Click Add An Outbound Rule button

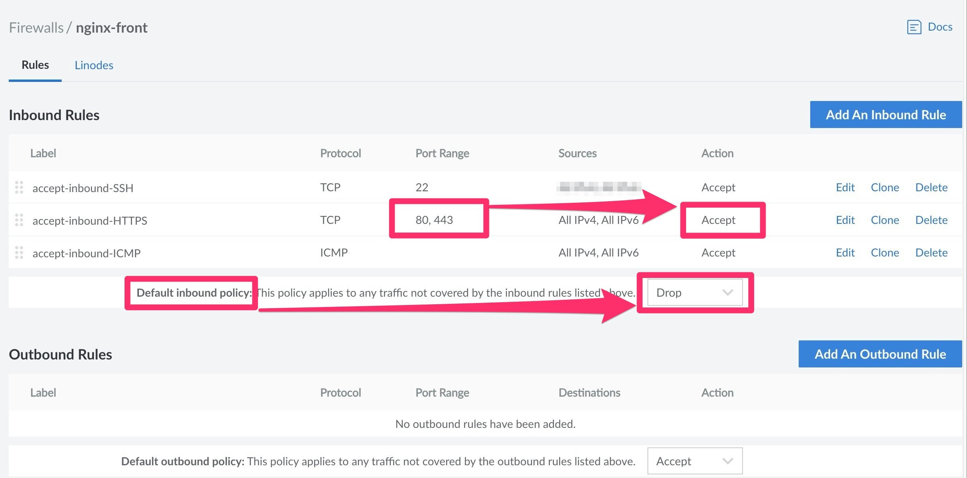[880, 354]
